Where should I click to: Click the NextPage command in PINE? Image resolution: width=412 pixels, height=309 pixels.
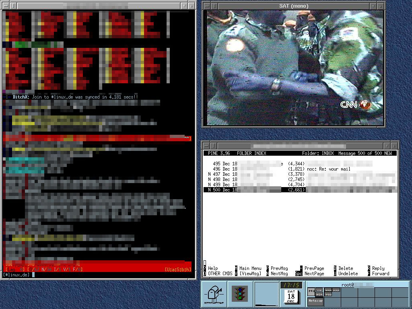click(314, 274)
